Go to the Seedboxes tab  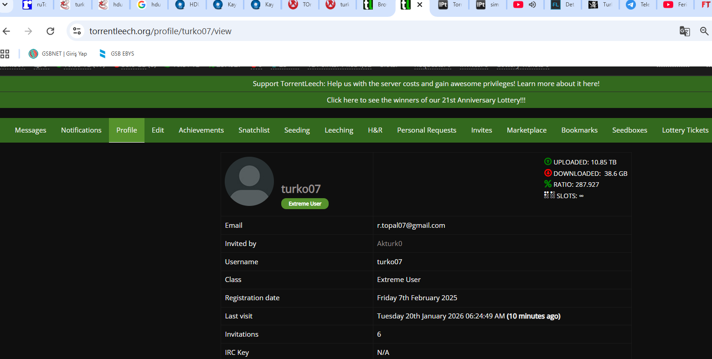click(629, 130)
